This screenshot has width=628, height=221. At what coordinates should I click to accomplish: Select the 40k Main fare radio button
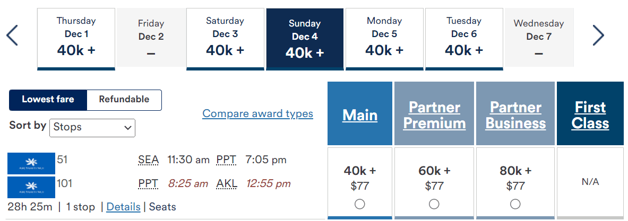click(x=359, y=204)
